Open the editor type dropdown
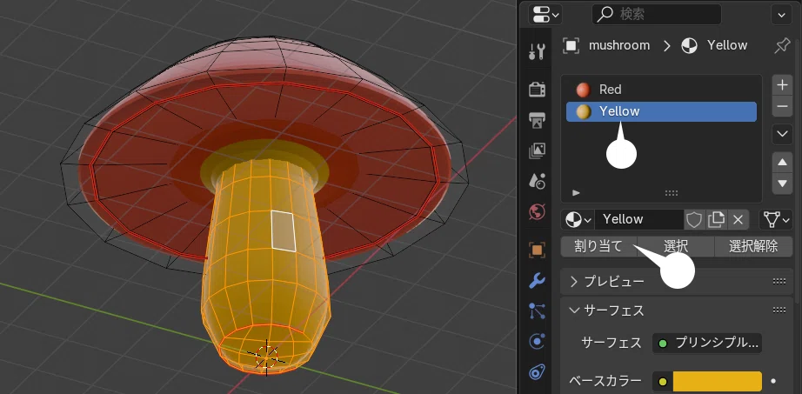Viewport: 802px width, 394px height. (x=545, y=15)
